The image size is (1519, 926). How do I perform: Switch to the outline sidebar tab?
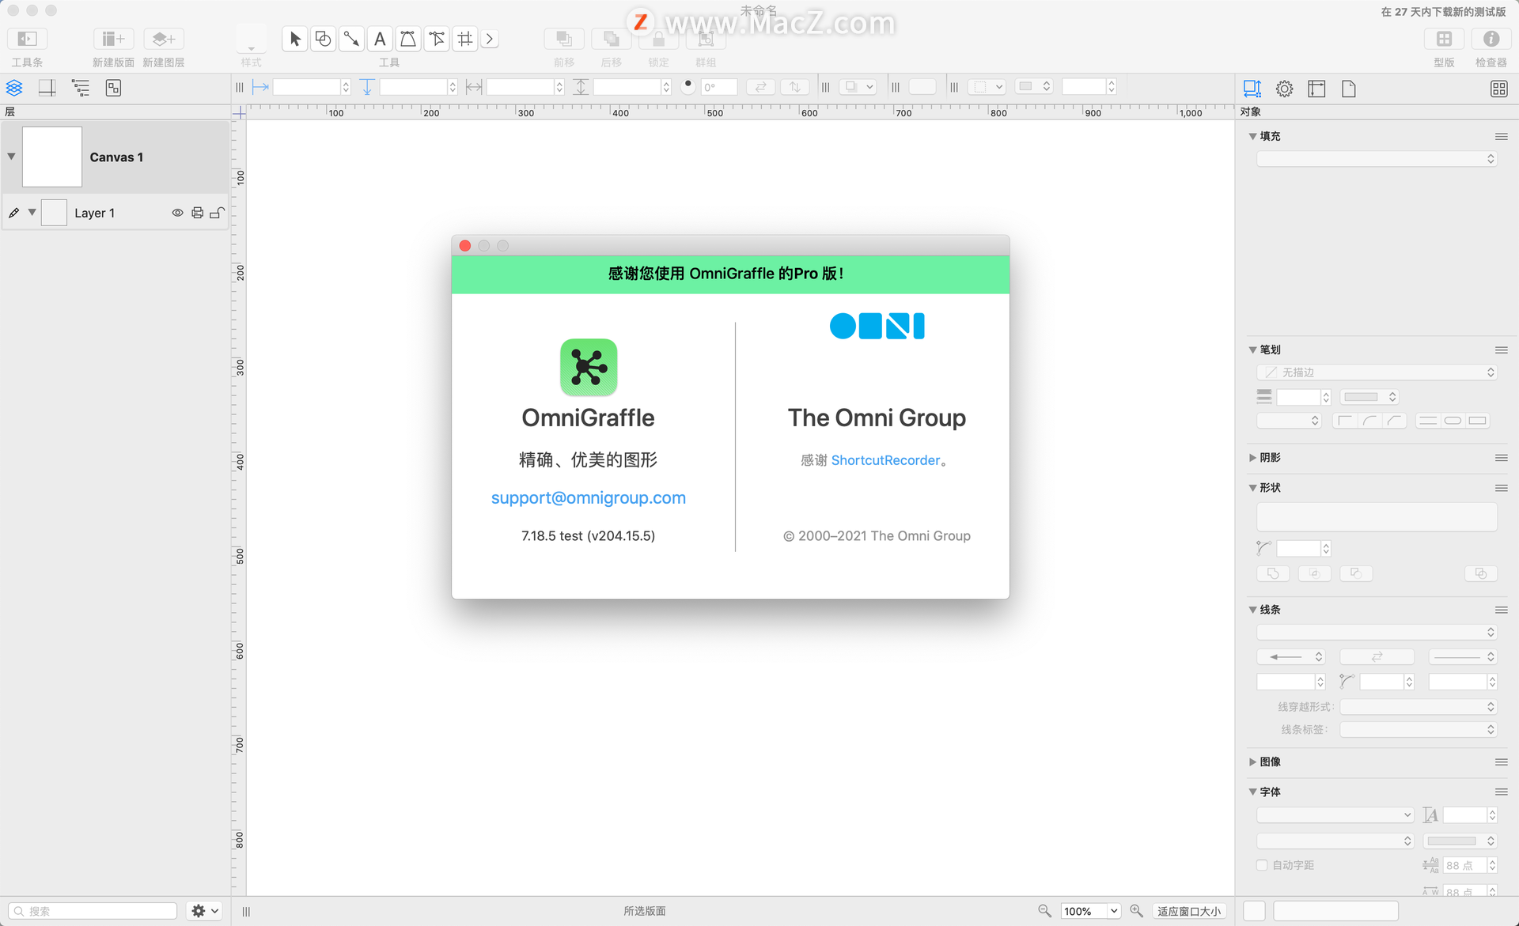click(81, 88)
